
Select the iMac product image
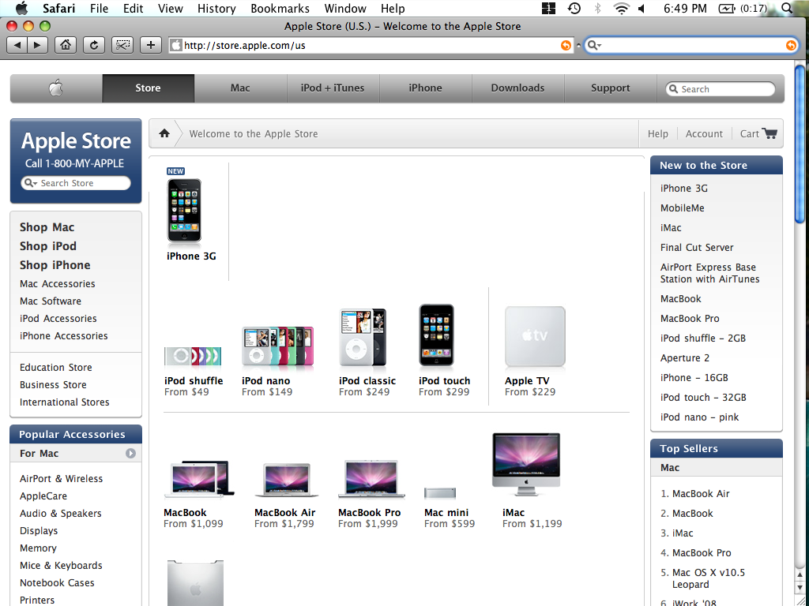click(526, 465)
